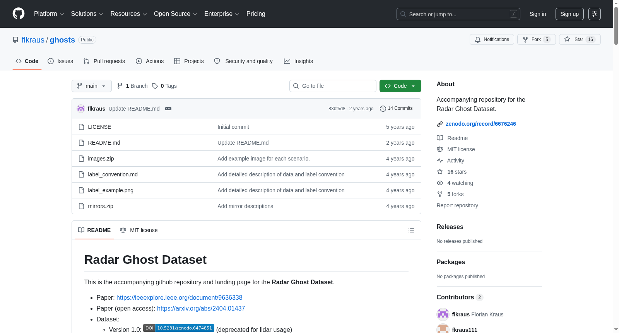Open the Security and quality tab

[x=243, y=61]
